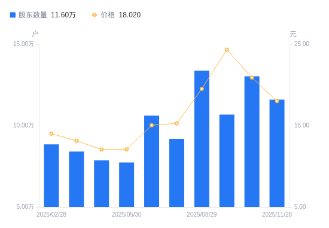Select the blue bar above 2025/05/30
This screenshot has height=228, width=329.
click(x=127, y=185)
